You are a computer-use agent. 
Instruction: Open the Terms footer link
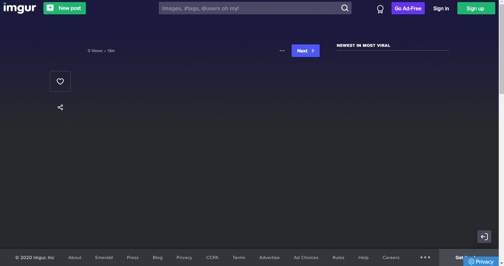pos(239,258)
